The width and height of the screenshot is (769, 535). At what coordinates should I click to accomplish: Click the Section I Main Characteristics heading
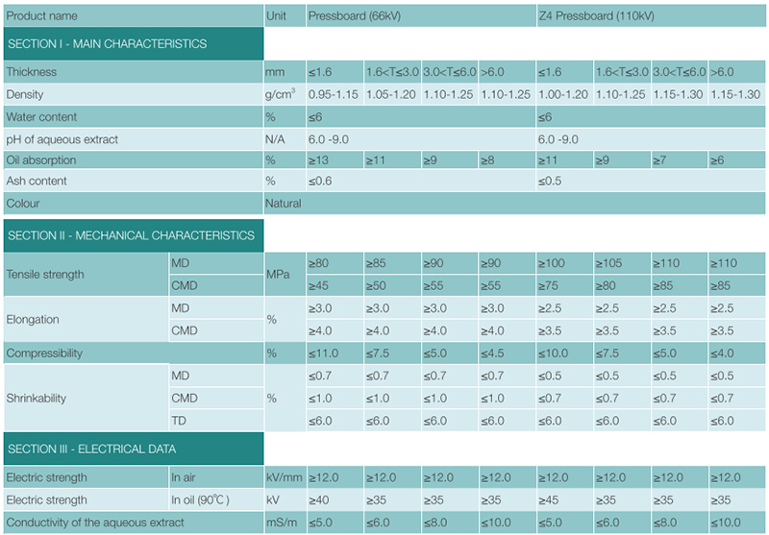(107, 44)
